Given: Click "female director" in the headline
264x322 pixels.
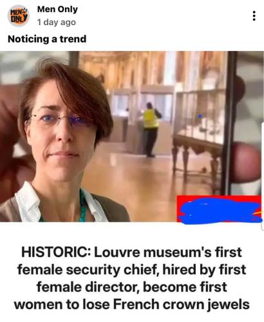Looking at the screenshot, I should 88,287.
